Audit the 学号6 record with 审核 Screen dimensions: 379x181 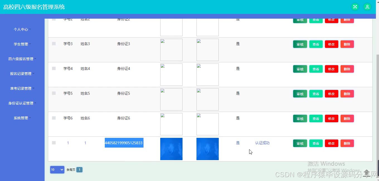[300, 119]
